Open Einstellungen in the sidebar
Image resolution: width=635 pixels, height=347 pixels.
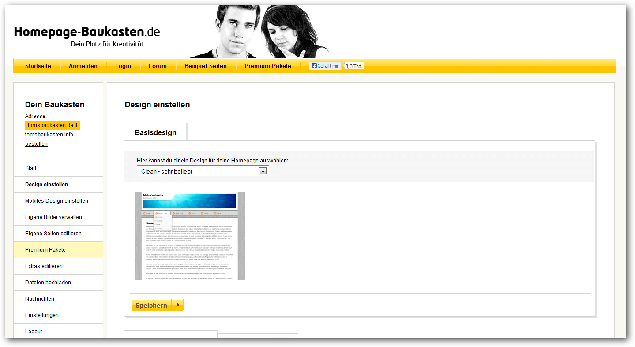pos(58,315)
